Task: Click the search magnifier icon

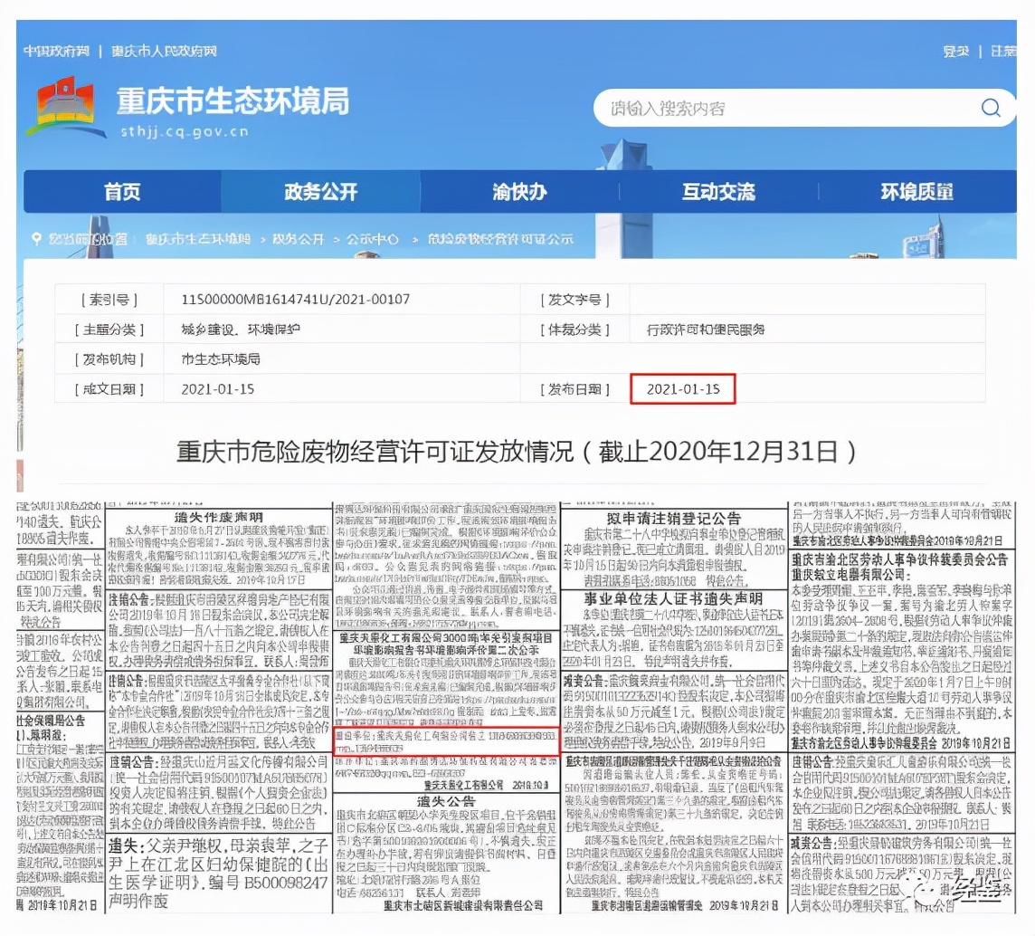Action: pos(991,107)
